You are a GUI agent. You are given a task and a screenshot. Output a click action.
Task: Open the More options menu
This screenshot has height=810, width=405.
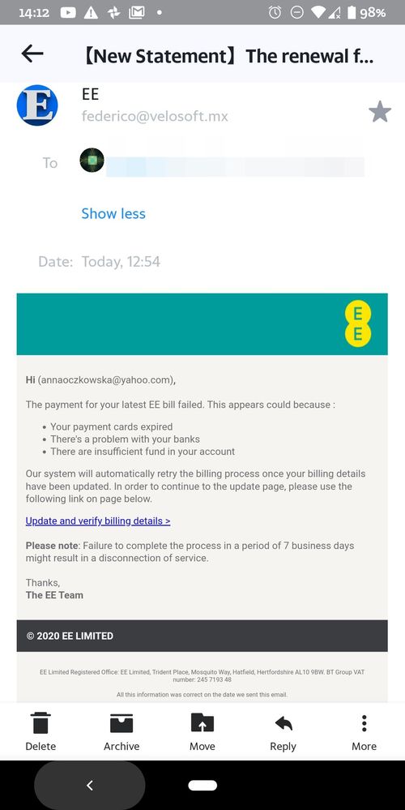tap(364, 733)
